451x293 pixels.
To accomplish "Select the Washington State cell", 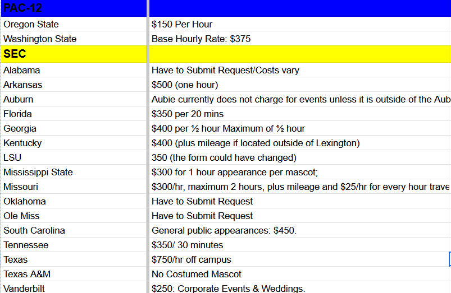I will coord(74,39).
